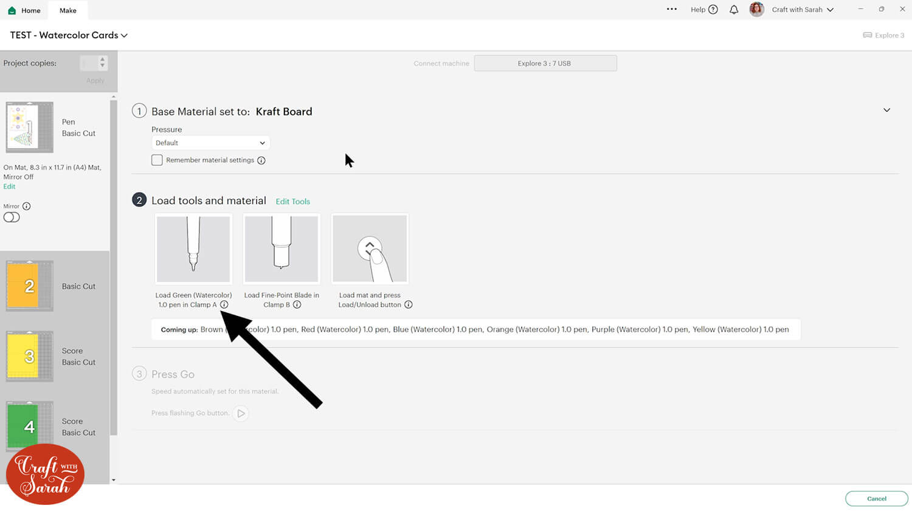The height and width of the screenshot is (511, 912).
Task: Expand the project name dropdown
Action: (124, 35)
